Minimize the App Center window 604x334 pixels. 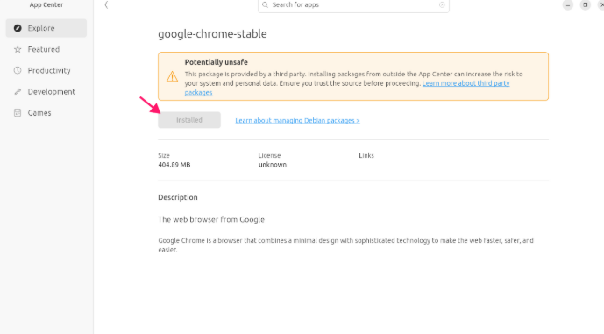(568, 4)
